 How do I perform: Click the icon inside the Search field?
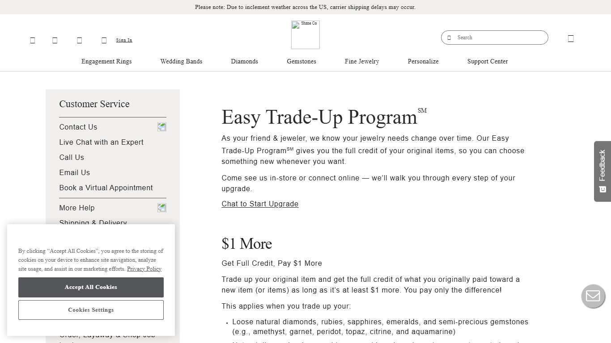(449, 38)
